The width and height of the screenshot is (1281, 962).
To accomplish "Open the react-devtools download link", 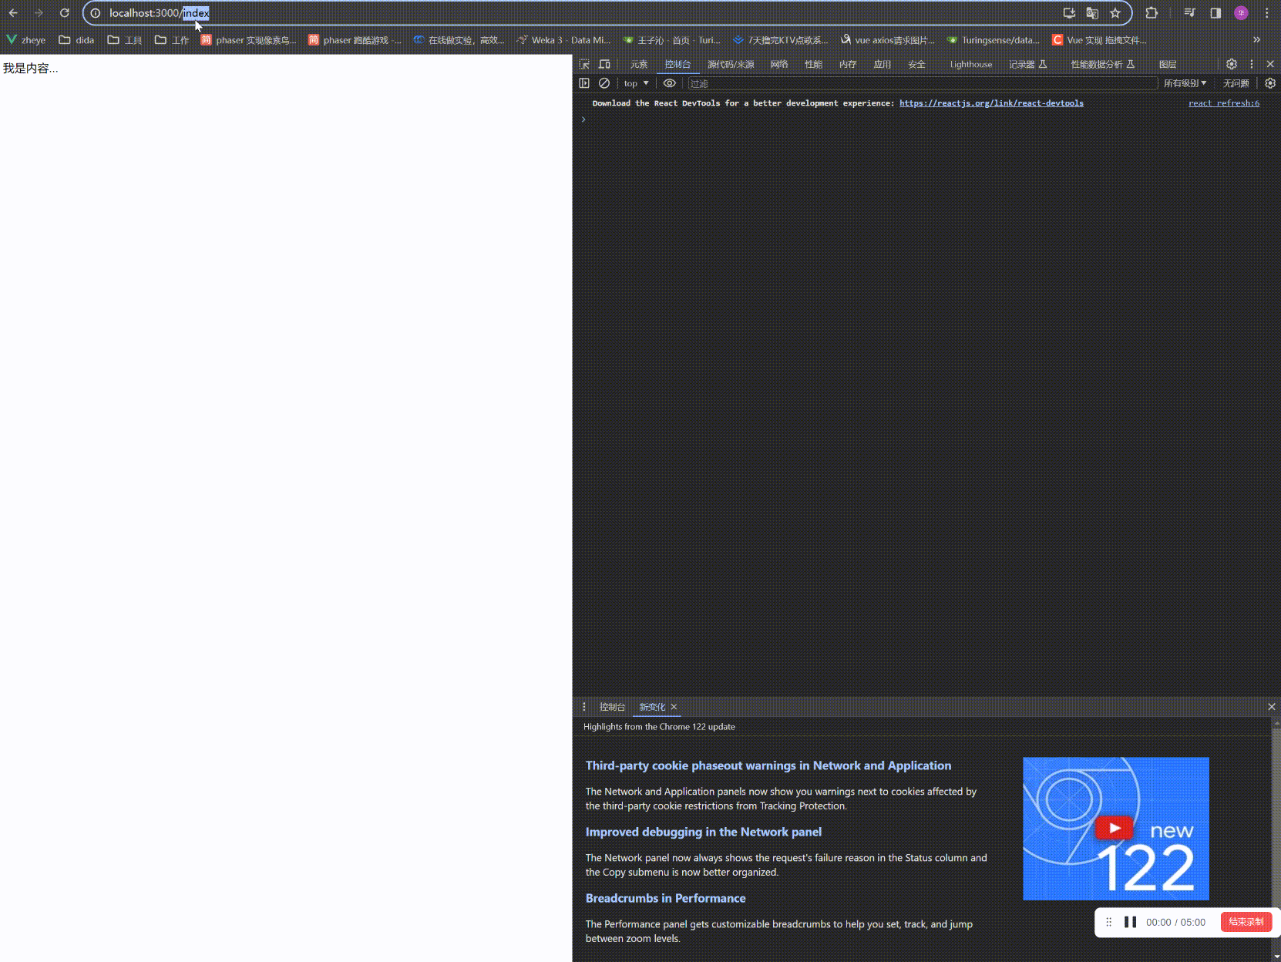I will tap(991, 103).
